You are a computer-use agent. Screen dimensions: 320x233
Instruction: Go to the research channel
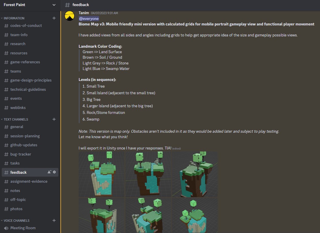click(x=30, y=44)
